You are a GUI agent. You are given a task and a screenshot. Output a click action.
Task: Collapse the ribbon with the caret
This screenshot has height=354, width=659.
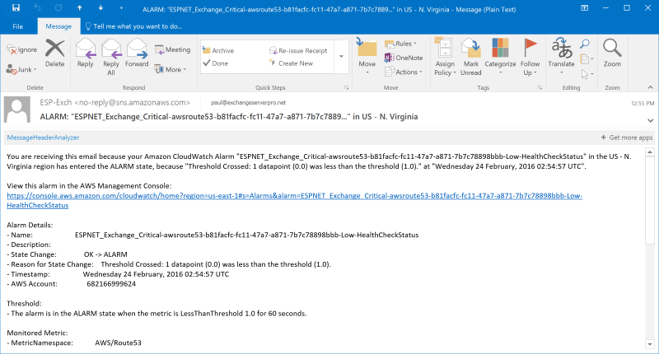[650, 87]
